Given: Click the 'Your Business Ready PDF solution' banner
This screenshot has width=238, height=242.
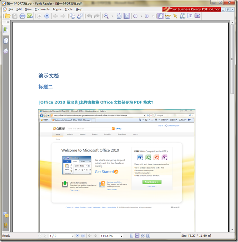Looking at the screenshot, I should [192, 9].
